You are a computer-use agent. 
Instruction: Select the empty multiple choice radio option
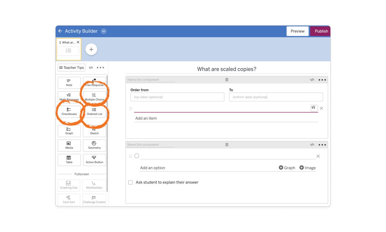tap(137, 155)
